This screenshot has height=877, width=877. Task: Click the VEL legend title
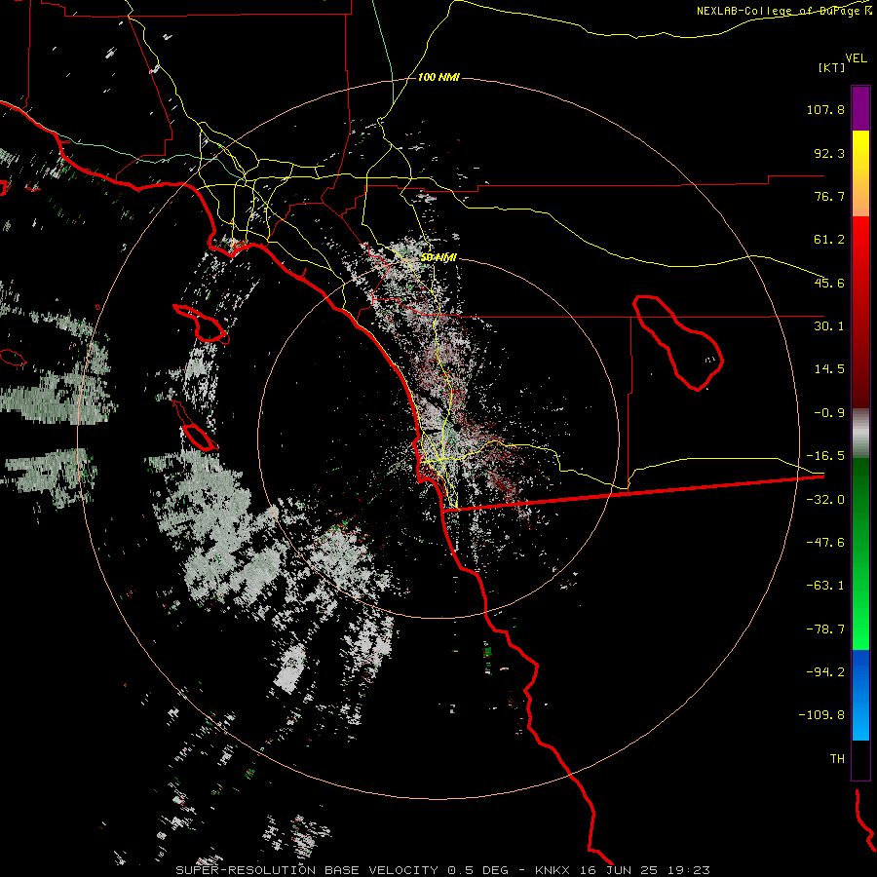click(x=856, y=57)
